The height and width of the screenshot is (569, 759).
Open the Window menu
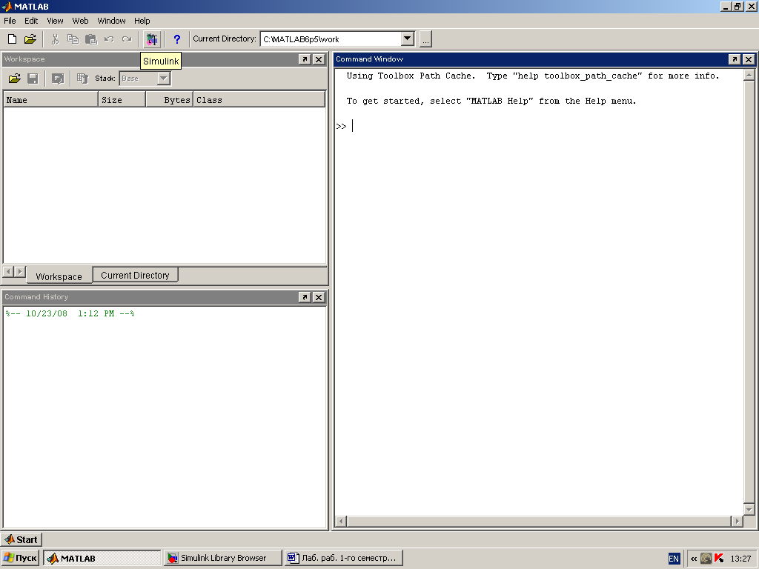coord(111,21)
